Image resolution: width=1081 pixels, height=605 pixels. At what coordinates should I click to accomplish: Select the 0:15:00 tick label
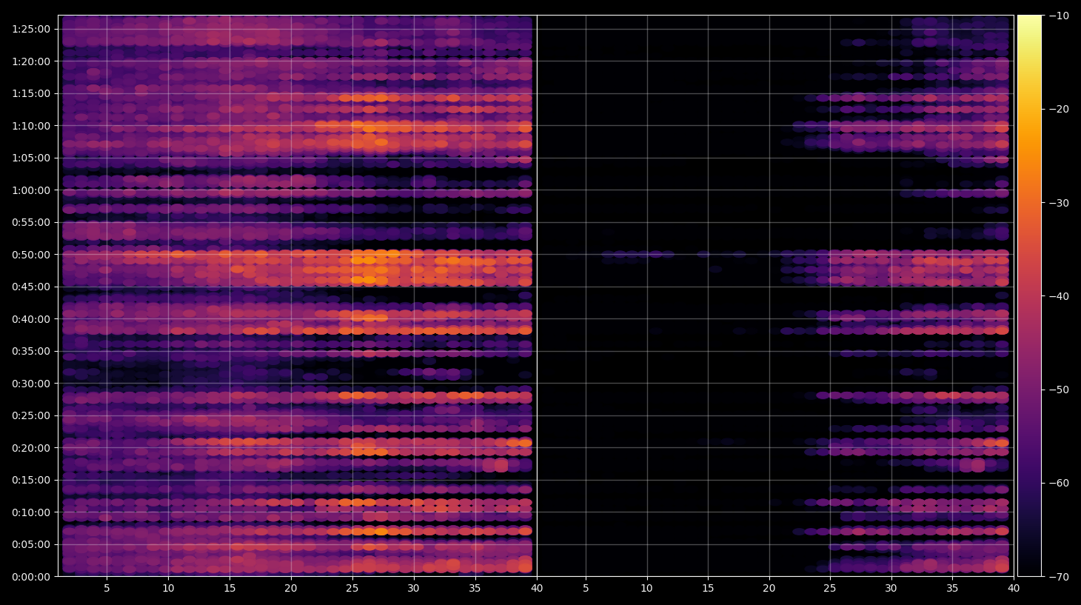[x=31, y=480]
